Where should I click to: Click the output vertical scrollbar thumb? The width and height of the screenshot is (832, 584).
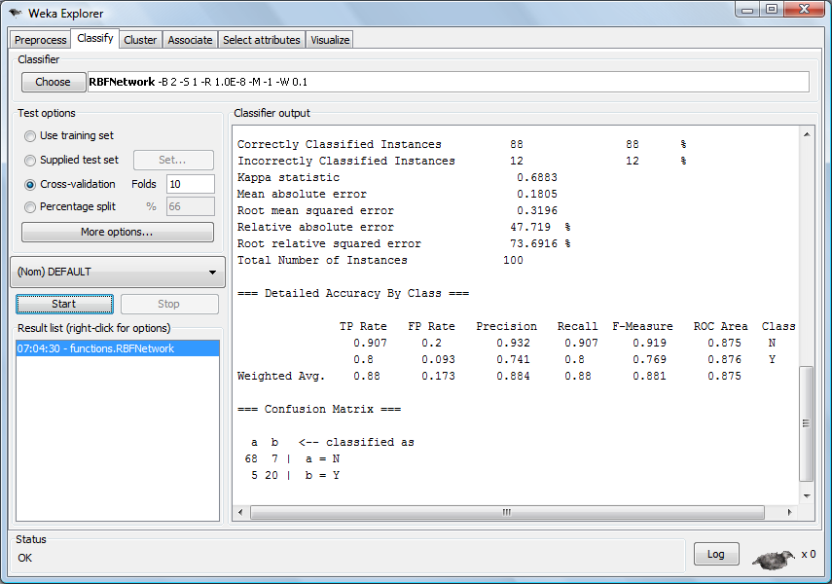[x=806, y=423]
